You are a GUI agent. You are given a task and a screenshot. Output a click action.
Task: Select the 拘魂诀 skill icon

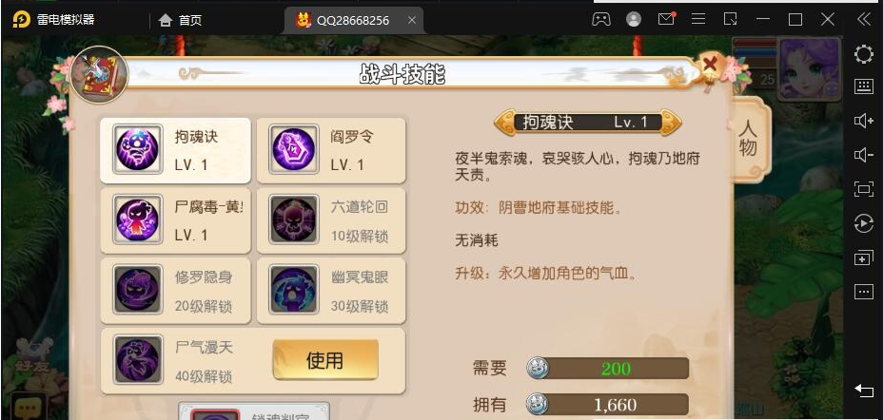click(137, 149)
